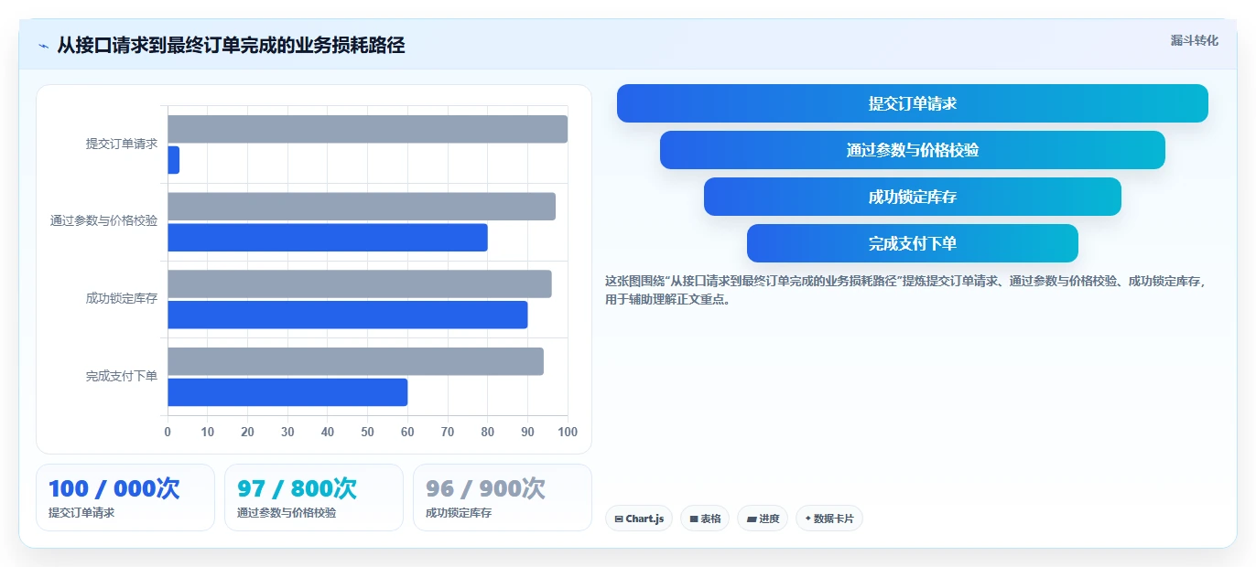Click the short blue bar for 提交订单请求
1256x567 pixels.
[174, 160]
